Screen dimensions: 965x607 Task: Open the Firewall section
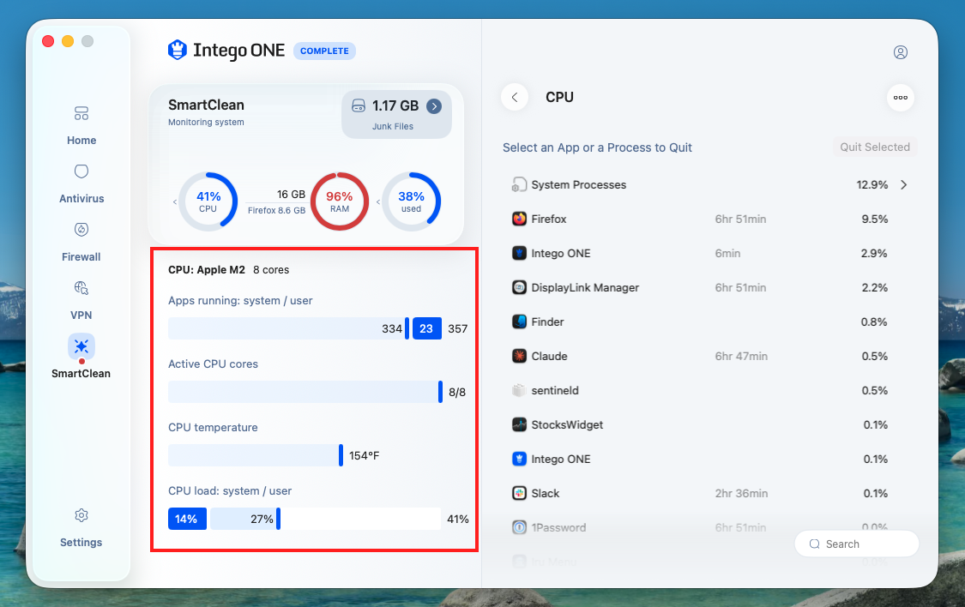pos(81,242)
